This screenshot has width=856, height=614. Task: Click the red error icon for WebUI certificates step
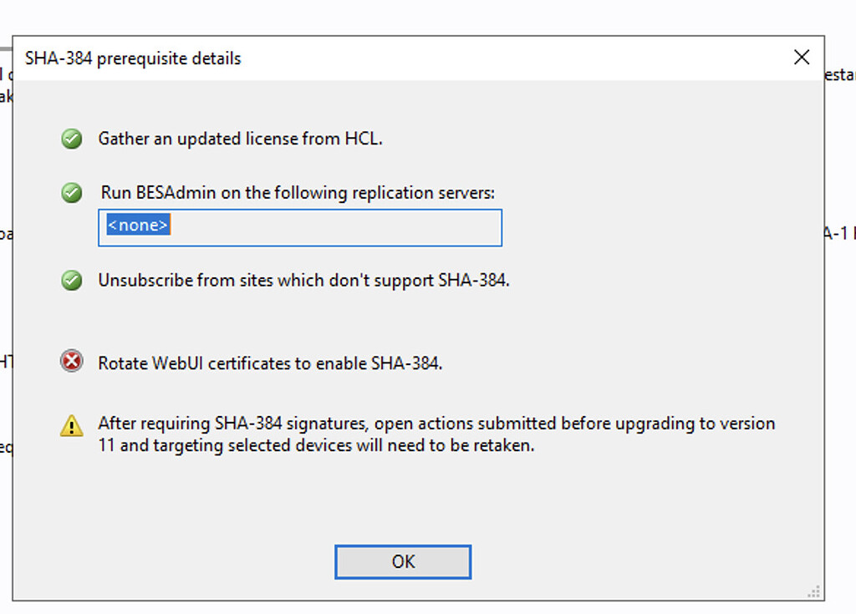(x=71, y=361)
